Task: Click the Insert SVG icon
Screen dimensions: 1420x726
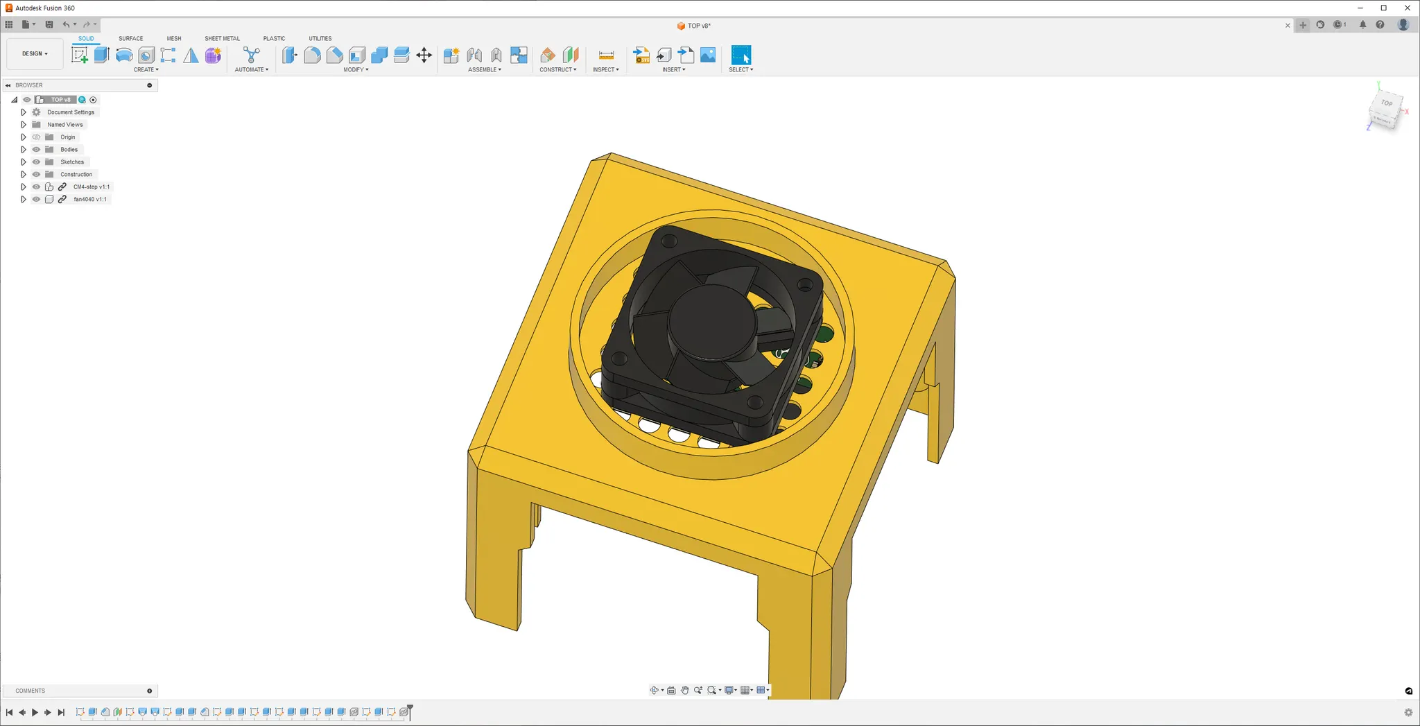Action: coord(641,55)
